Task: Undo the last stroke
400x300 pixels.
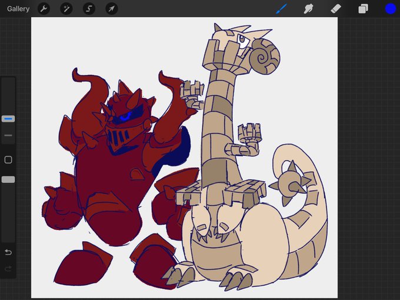Action: click(x=8, y=252)
